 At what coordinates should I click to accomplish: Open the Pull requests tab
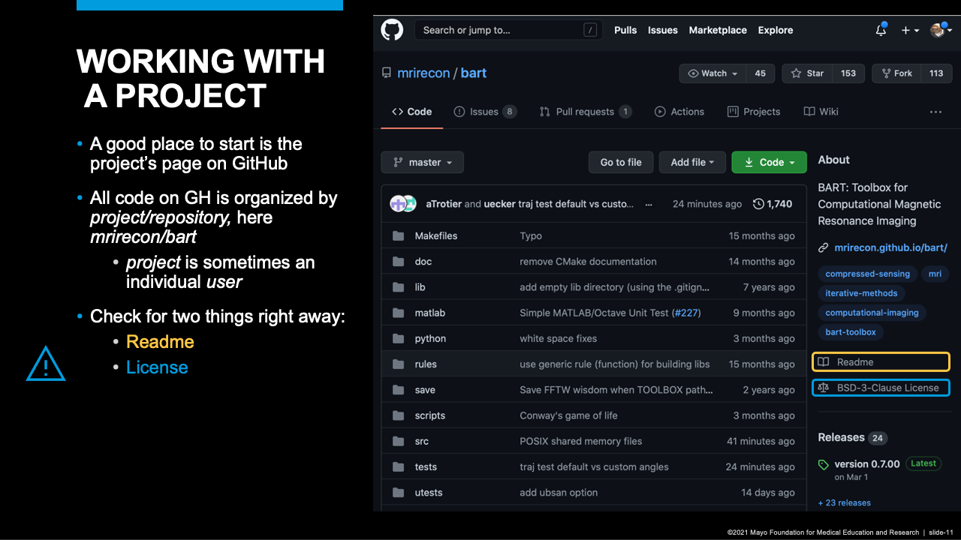click(584, 112)
